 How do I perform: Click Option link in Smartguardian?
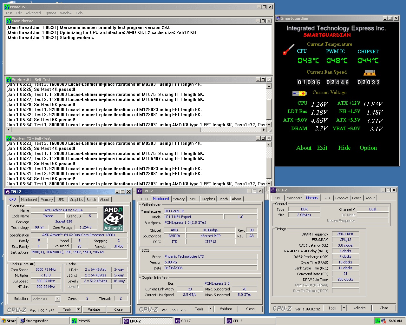click(368, 148)
